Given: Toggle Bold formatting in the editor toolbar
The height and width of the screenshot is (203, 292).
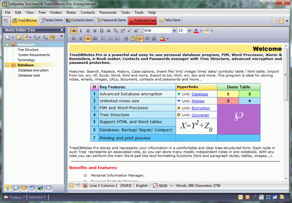Looking at the screenshot, I should tap(74, 30).
